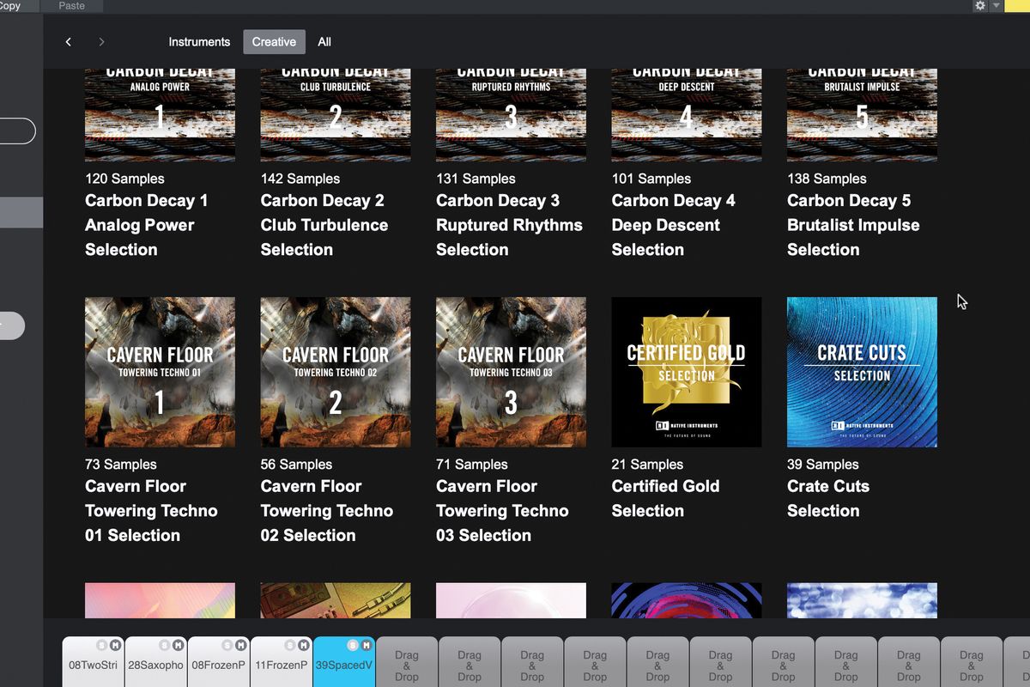Click an empty Drag & Drop sample slot

click(x=406, y=661)
